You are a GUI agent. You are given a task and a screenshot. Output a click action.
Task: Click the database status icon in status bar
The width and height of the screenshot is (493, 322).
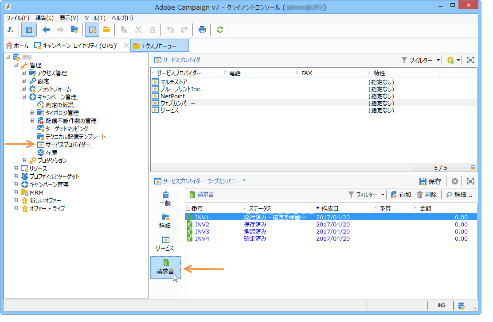(x=461, y=306)
